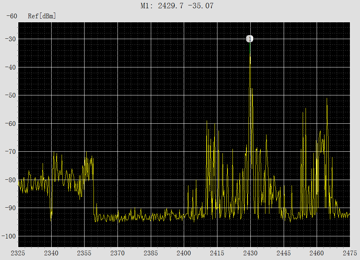Click the Ref[dBm] label
Screen dimensions: 360x260
pyautogui.click(x=42, y=16)
